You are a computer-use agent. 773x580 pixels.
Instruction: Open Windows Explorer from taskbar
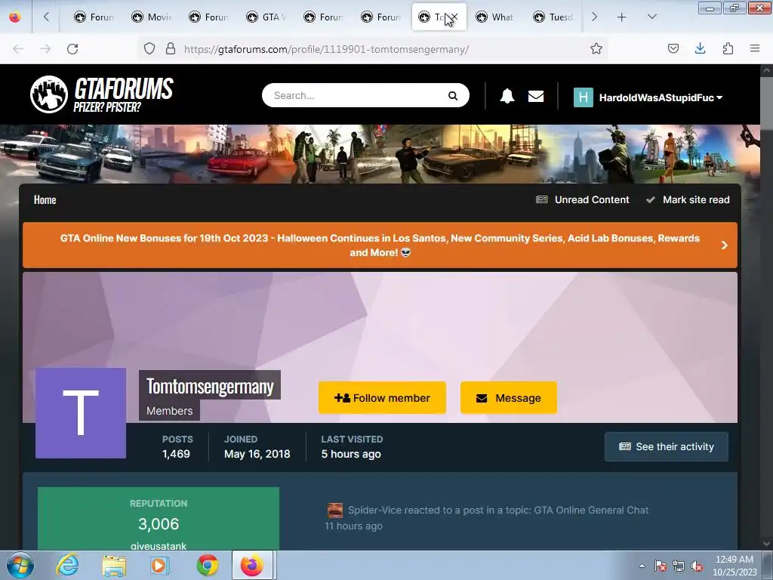[x=114, y=565]
